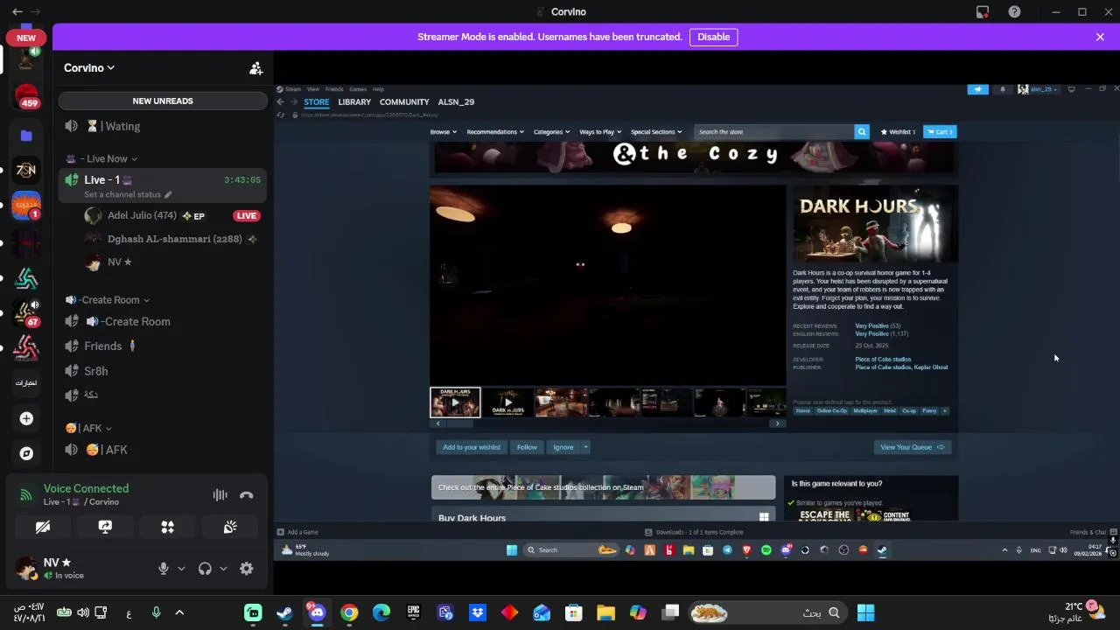The image size is (1120, 630).
Task: Disconnect from voice with the hang-up icon
Action: click(247, 495)
